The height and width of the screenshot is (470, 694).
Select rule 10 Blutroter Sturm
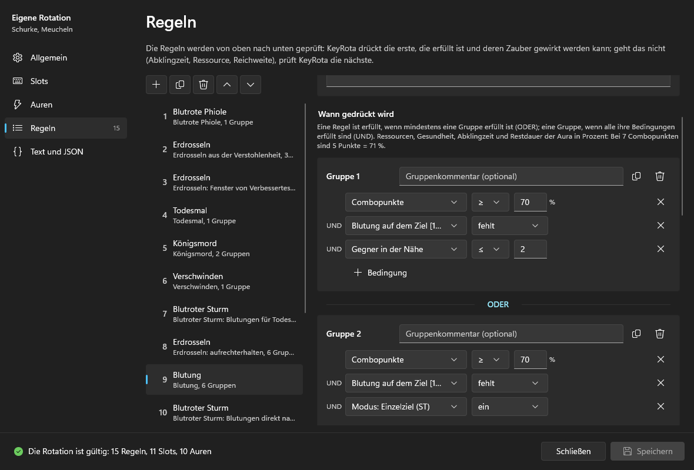click(225, 412)
